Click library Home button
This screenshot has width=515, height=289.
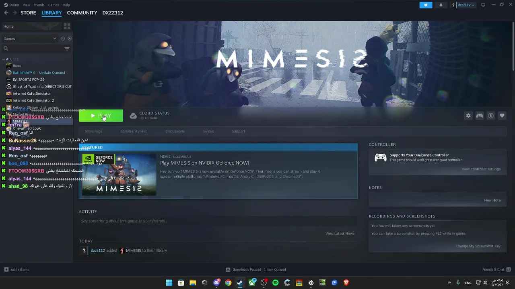pos(31,26)
